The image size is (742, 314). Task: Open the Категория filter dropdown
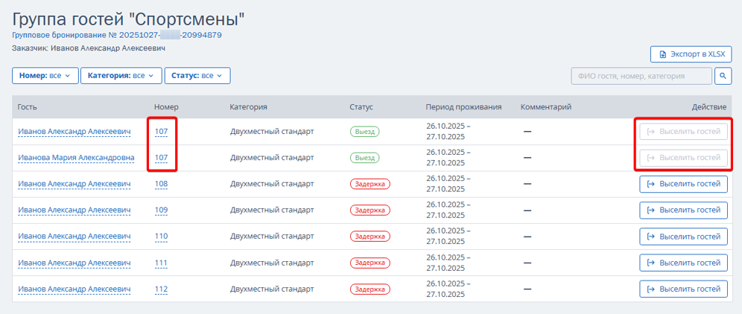pyautogui.click(x=121, y=76)
